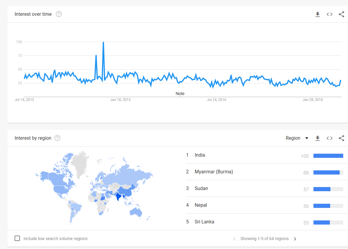This screenshot has height=249, width=348.
Task: Open help for Interest by region
Action: point(57,138)
